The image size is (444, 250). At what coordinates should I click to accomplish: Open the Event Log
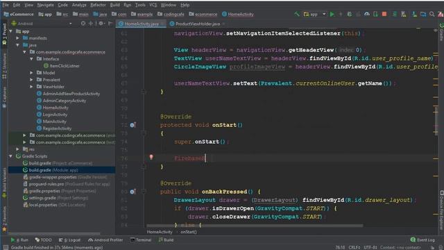point(422,240)
